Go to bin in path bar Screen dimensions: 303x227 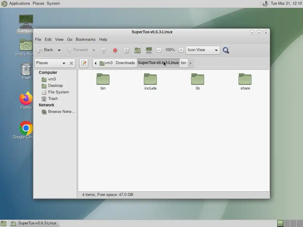coord(183,63)
